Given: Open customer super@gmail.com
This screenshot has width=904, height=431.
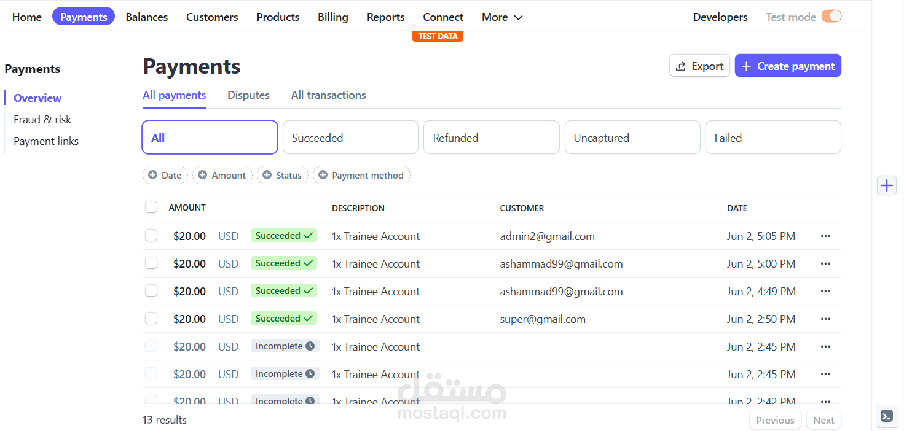Looking at the screenshot, I should coord(543,319).
